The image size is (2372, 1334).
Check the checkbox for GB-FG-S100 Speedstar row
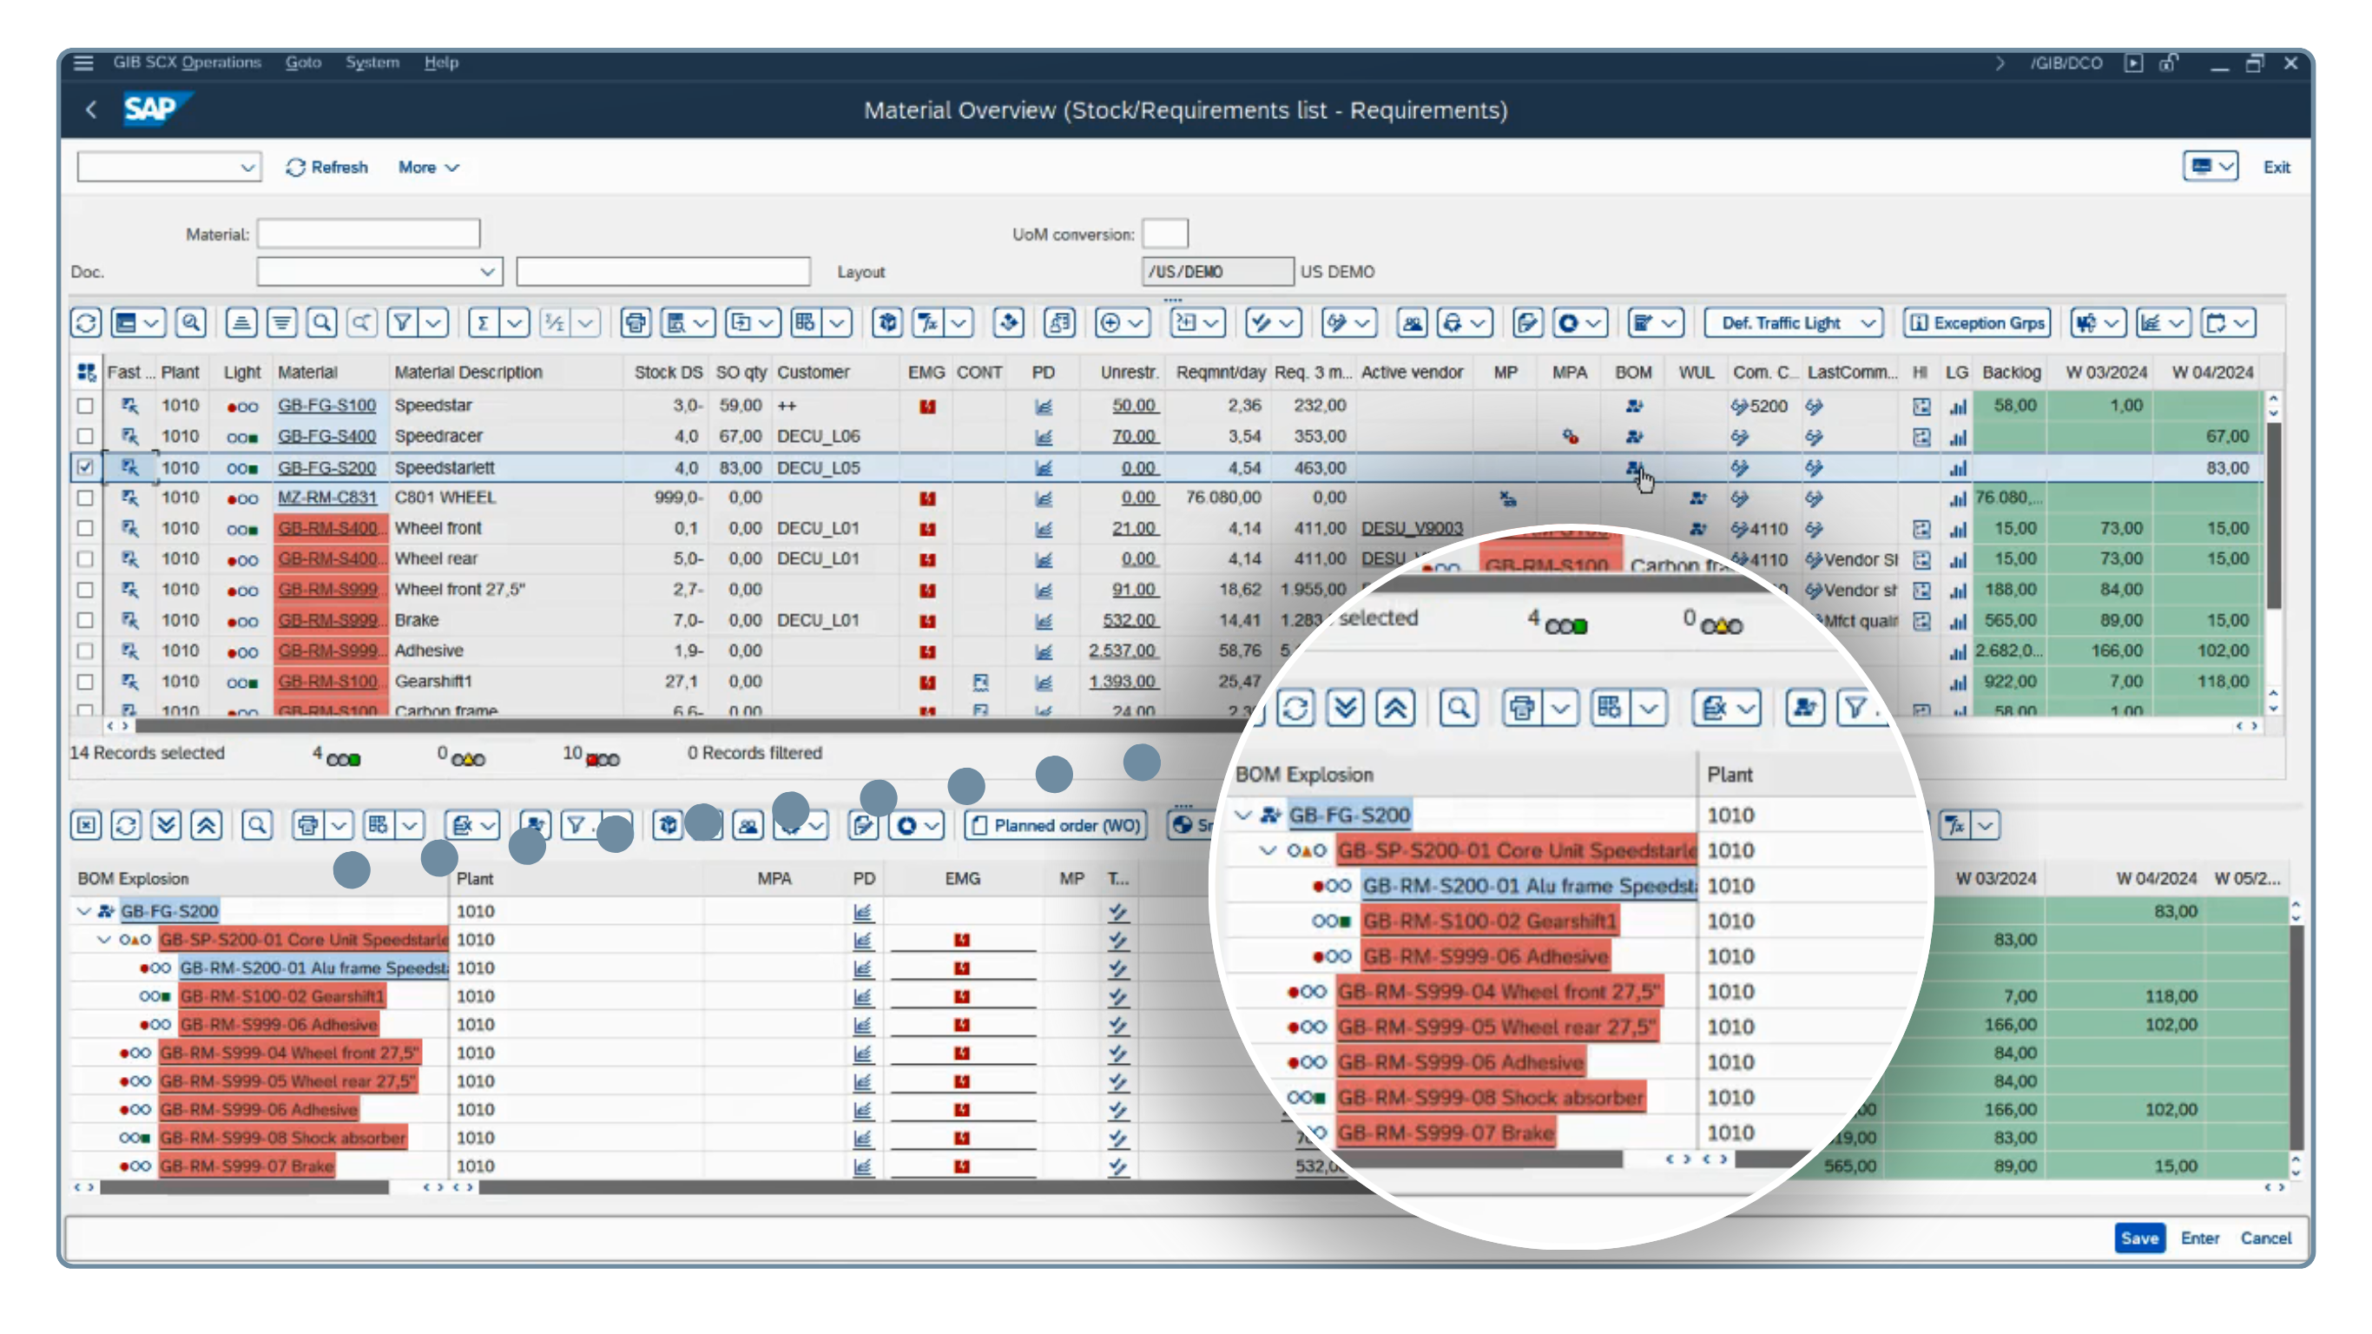[85, 406]
